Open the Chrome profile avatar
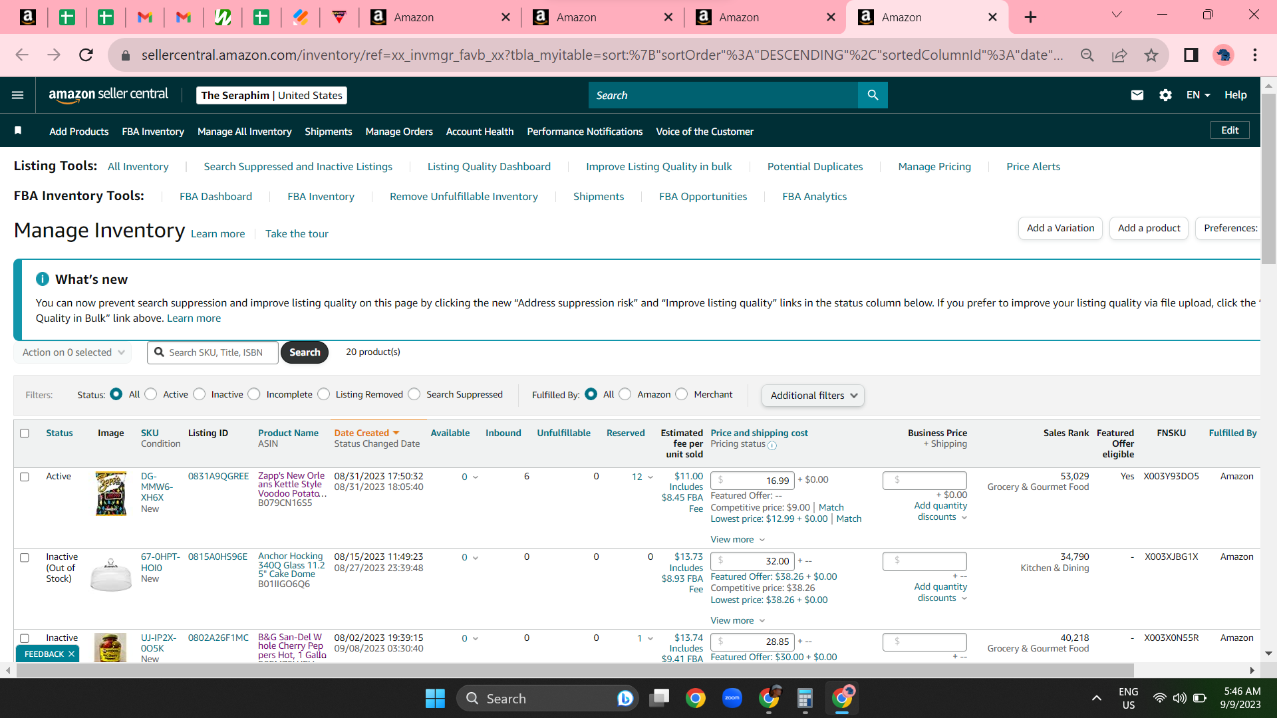This screenshot has height=718, width=1277. (x=1223, y=55)
